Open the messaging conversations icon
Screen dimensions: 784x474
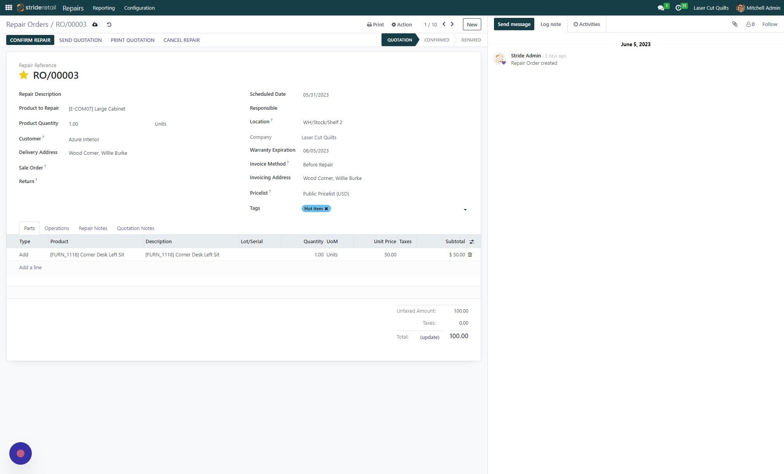[x=661, y=7]
